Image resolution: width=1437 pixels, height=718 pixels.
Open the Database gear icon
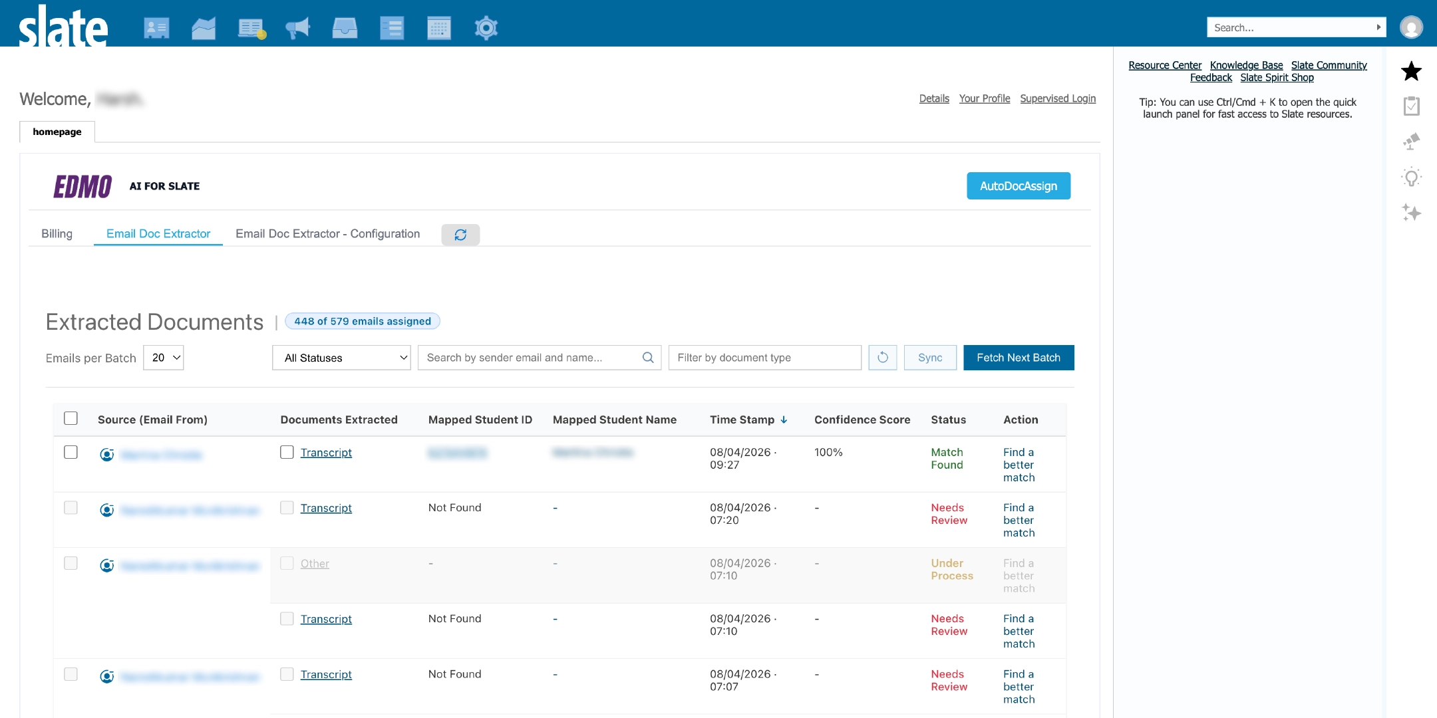486,28
